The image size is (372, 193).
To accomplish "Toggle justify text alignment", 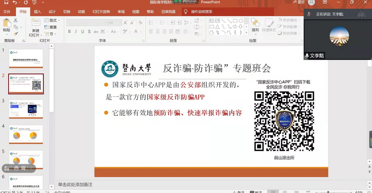I will [171, 32].
